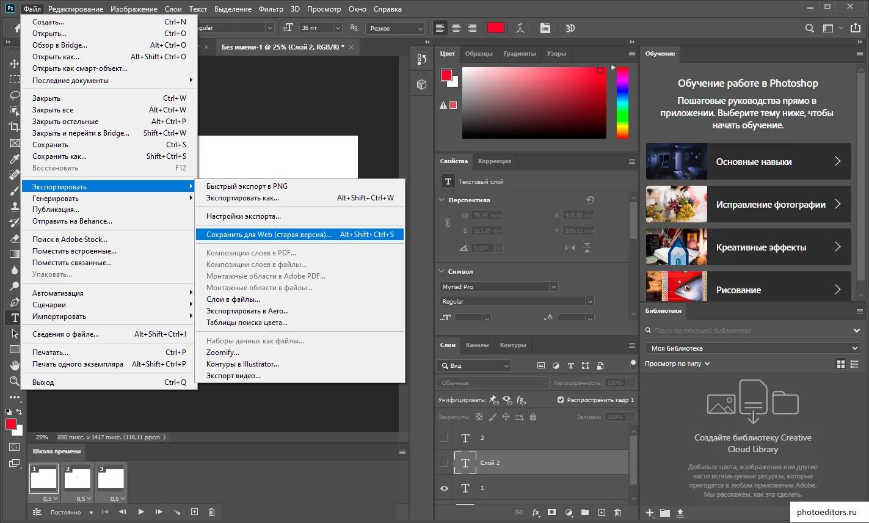Open the Рисование tutorial

pos(748,287)
